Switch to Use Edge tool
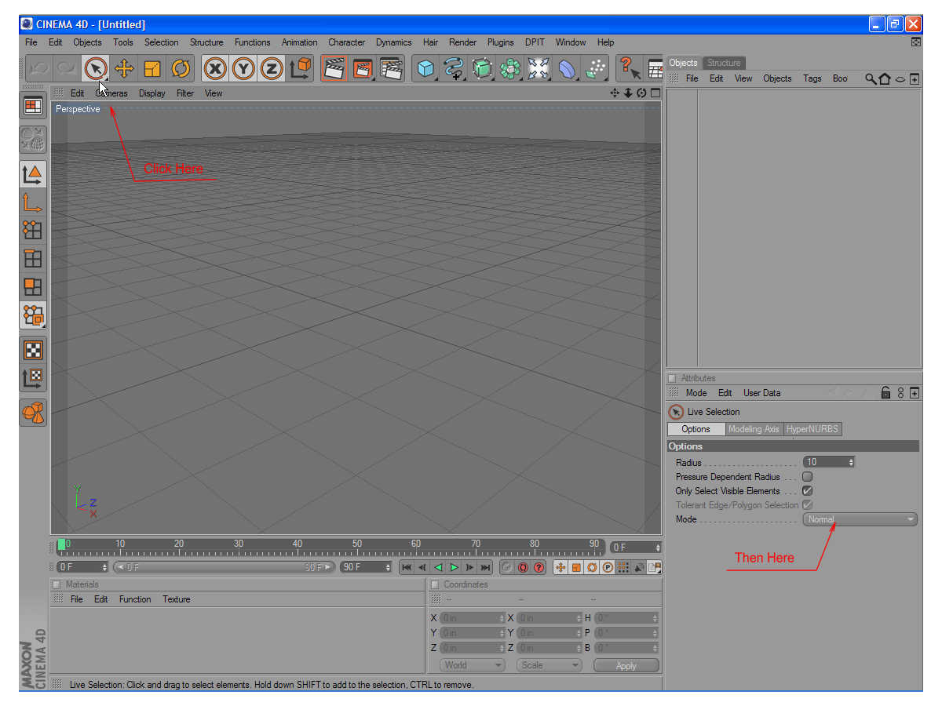The image size is (942, 706). point(33,258)
